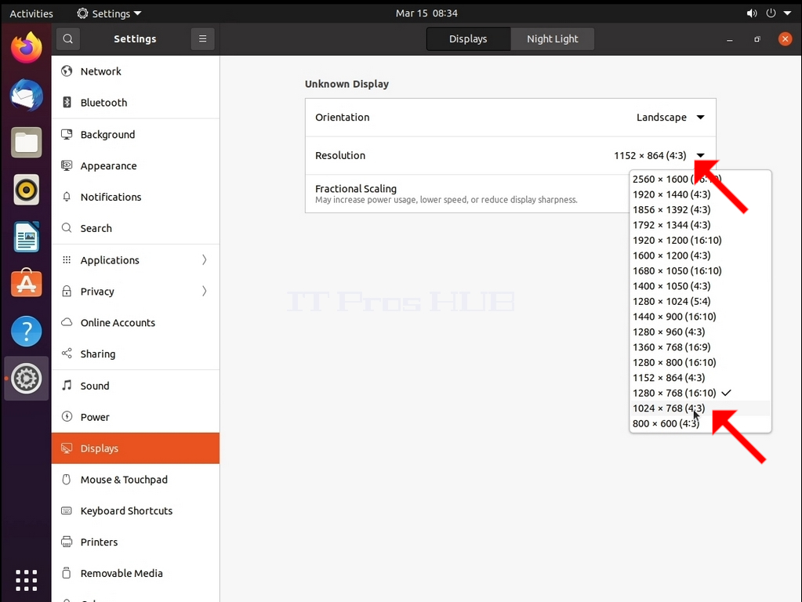The height and width of the screenshot is (602, 802).
Task: Expand Privacy chevron in sidebar
Action: pyautogui.click(x=204, y=291)
